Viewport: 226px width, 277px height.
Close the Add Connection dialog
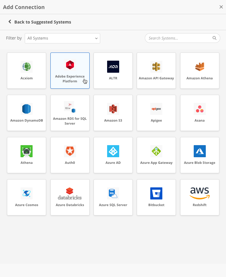(221, 7)
